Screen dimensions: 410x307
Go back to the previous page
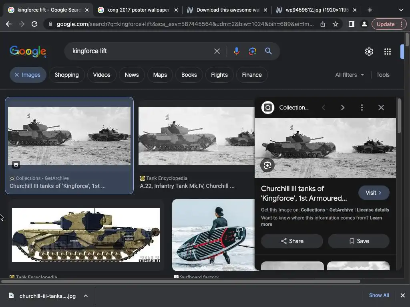(9, 24)
